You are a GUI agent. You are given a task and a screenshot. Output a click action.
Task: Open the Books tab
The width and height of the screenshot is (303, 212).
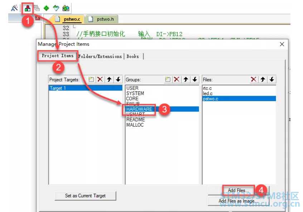pos(133,56)
